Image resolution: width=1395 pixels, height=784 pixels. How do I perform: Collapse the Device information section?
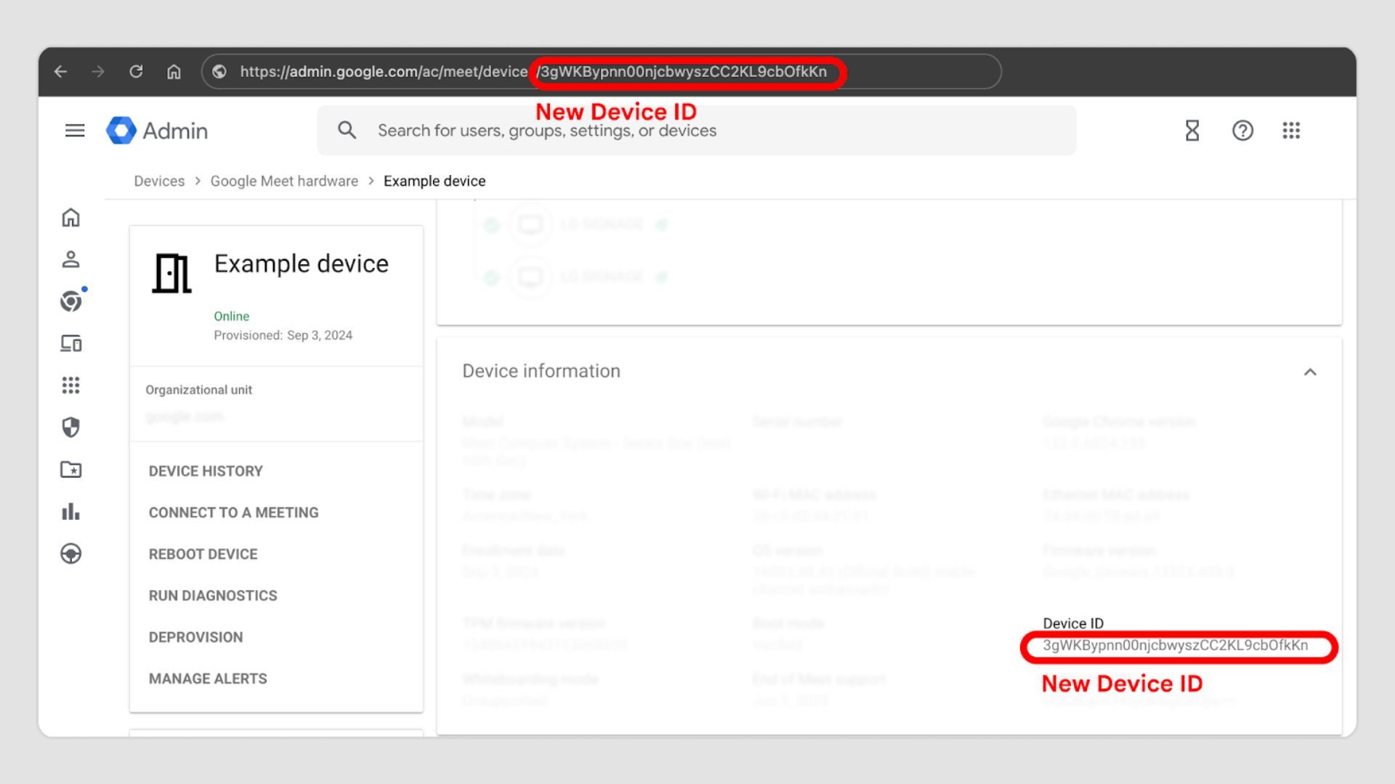click(1310, 372)
